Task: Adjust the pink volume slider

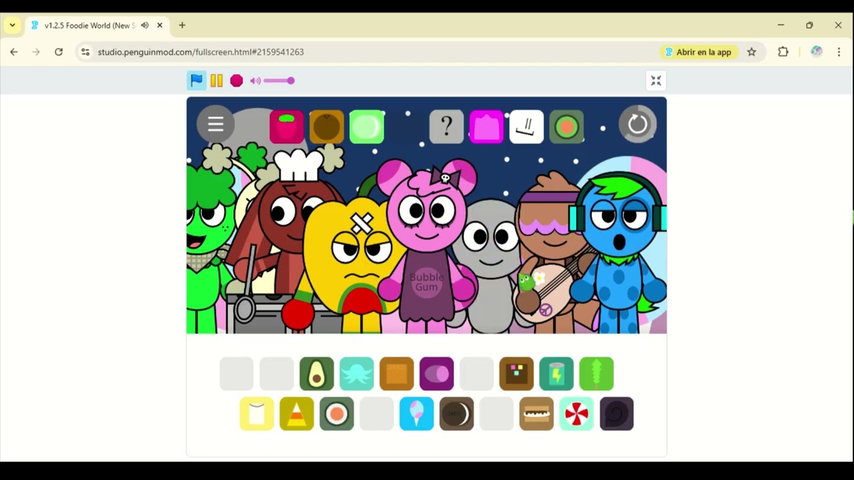Action: [x=280, y=81]
